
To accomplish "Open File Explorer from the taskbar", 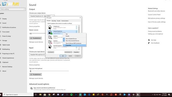I will 40,95.
